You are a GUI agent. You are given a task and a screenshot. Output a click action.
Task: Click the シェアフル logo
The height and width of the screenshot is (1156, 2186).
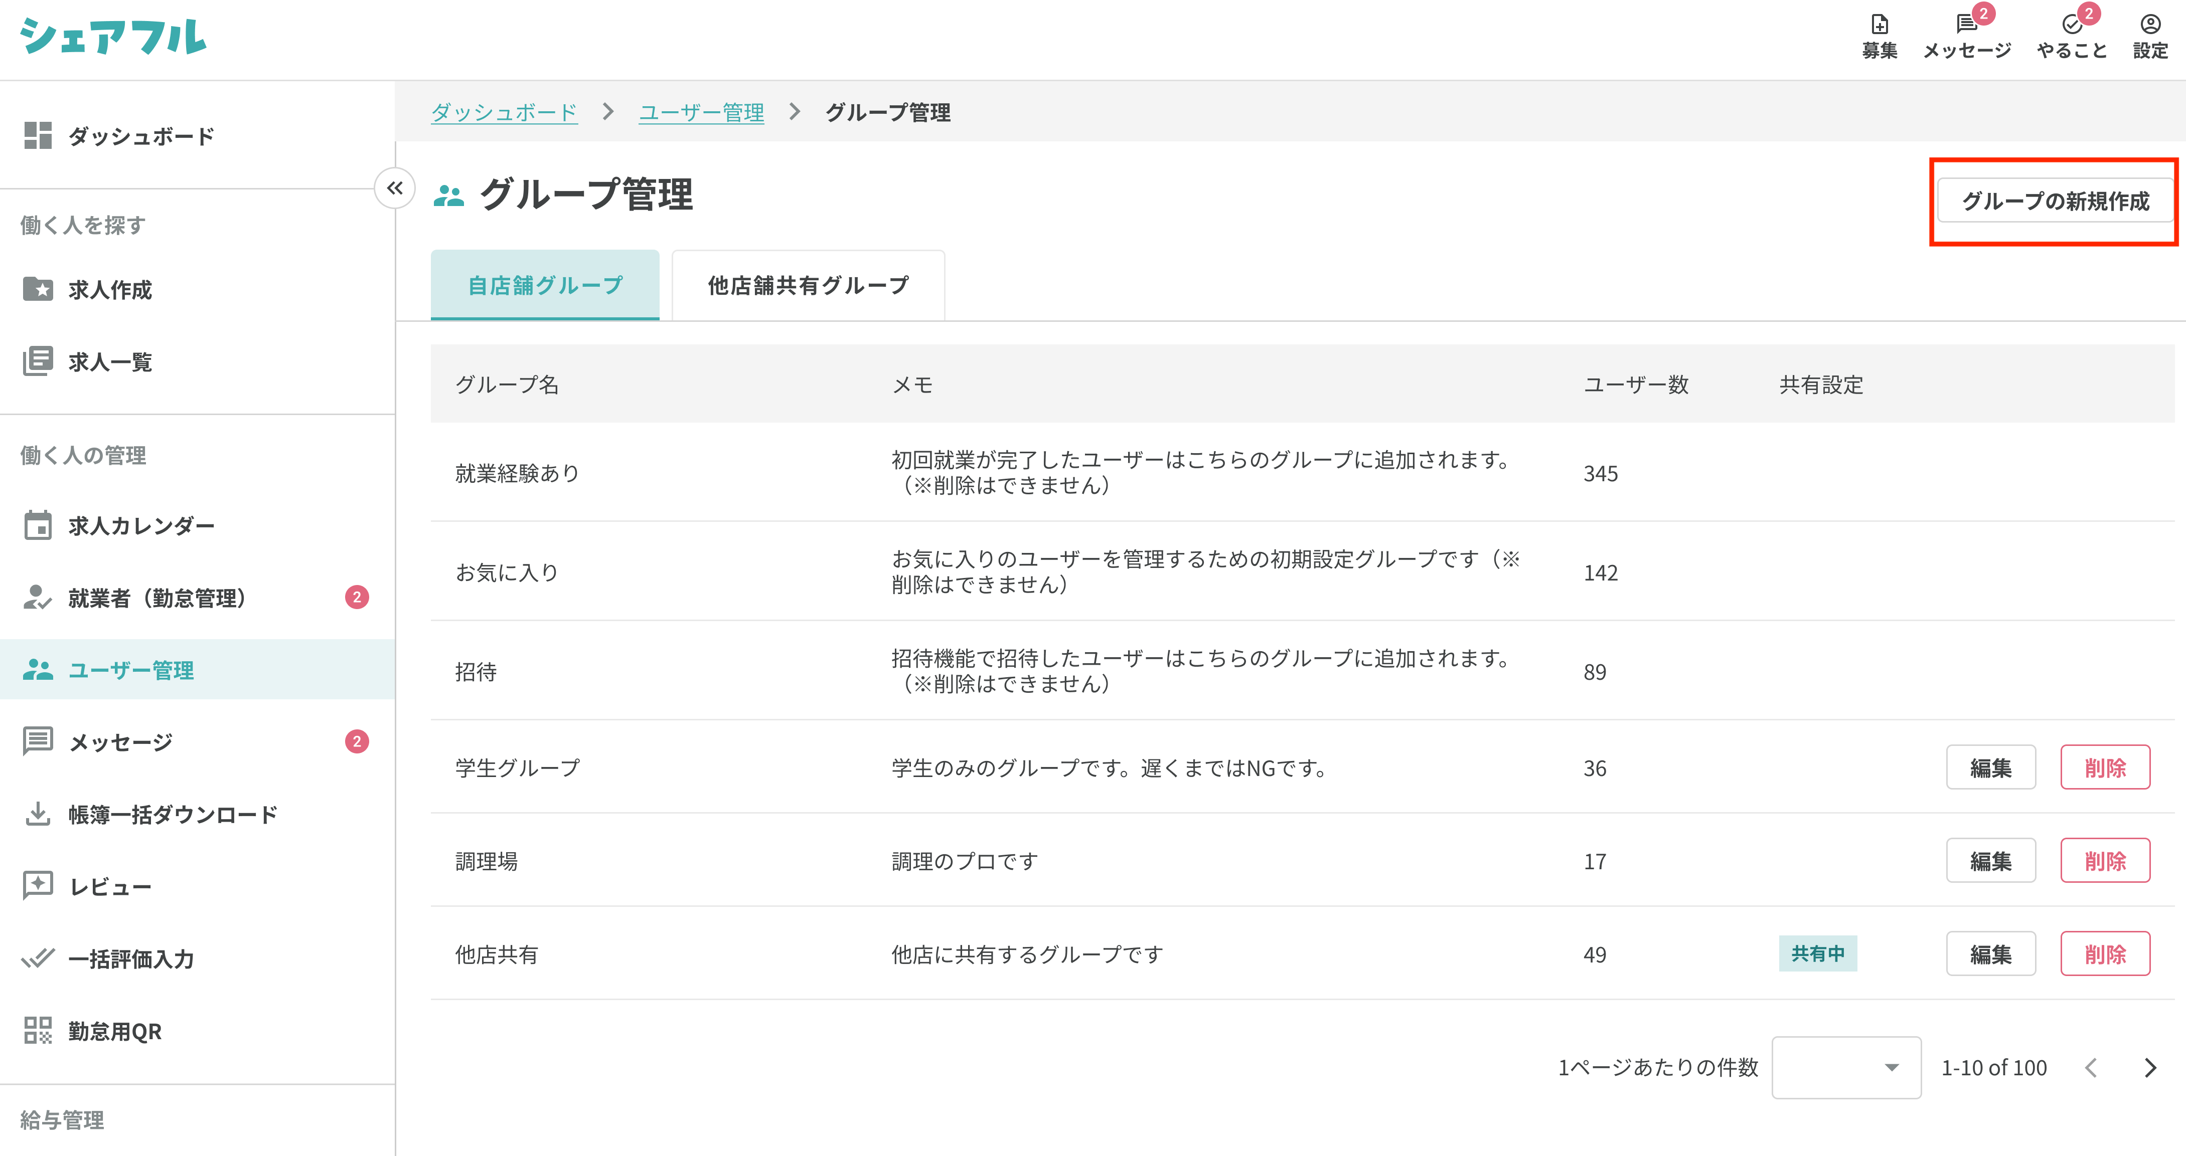(x=113, y=37)
